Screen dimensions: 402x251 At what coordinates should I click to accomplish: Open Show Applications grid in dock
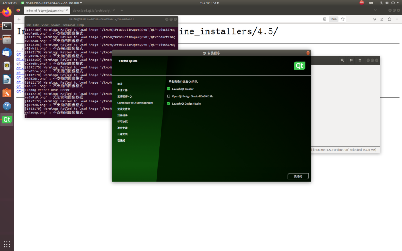tap(7, 244)
